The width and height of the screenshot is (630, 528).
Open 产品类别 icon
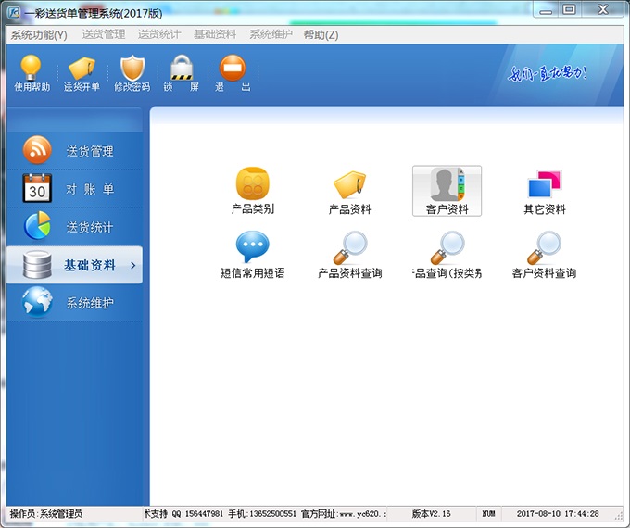253,191
